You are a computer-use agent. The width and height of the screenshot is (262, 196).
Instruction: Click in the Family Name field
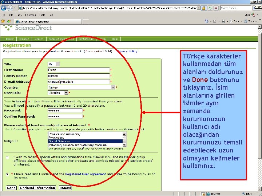79,75
